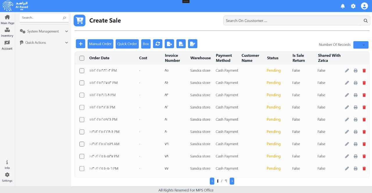This screenshot has width=372, height=193.
Task: Open Account from the left sidebar
Action: click(x=7, y=45)
